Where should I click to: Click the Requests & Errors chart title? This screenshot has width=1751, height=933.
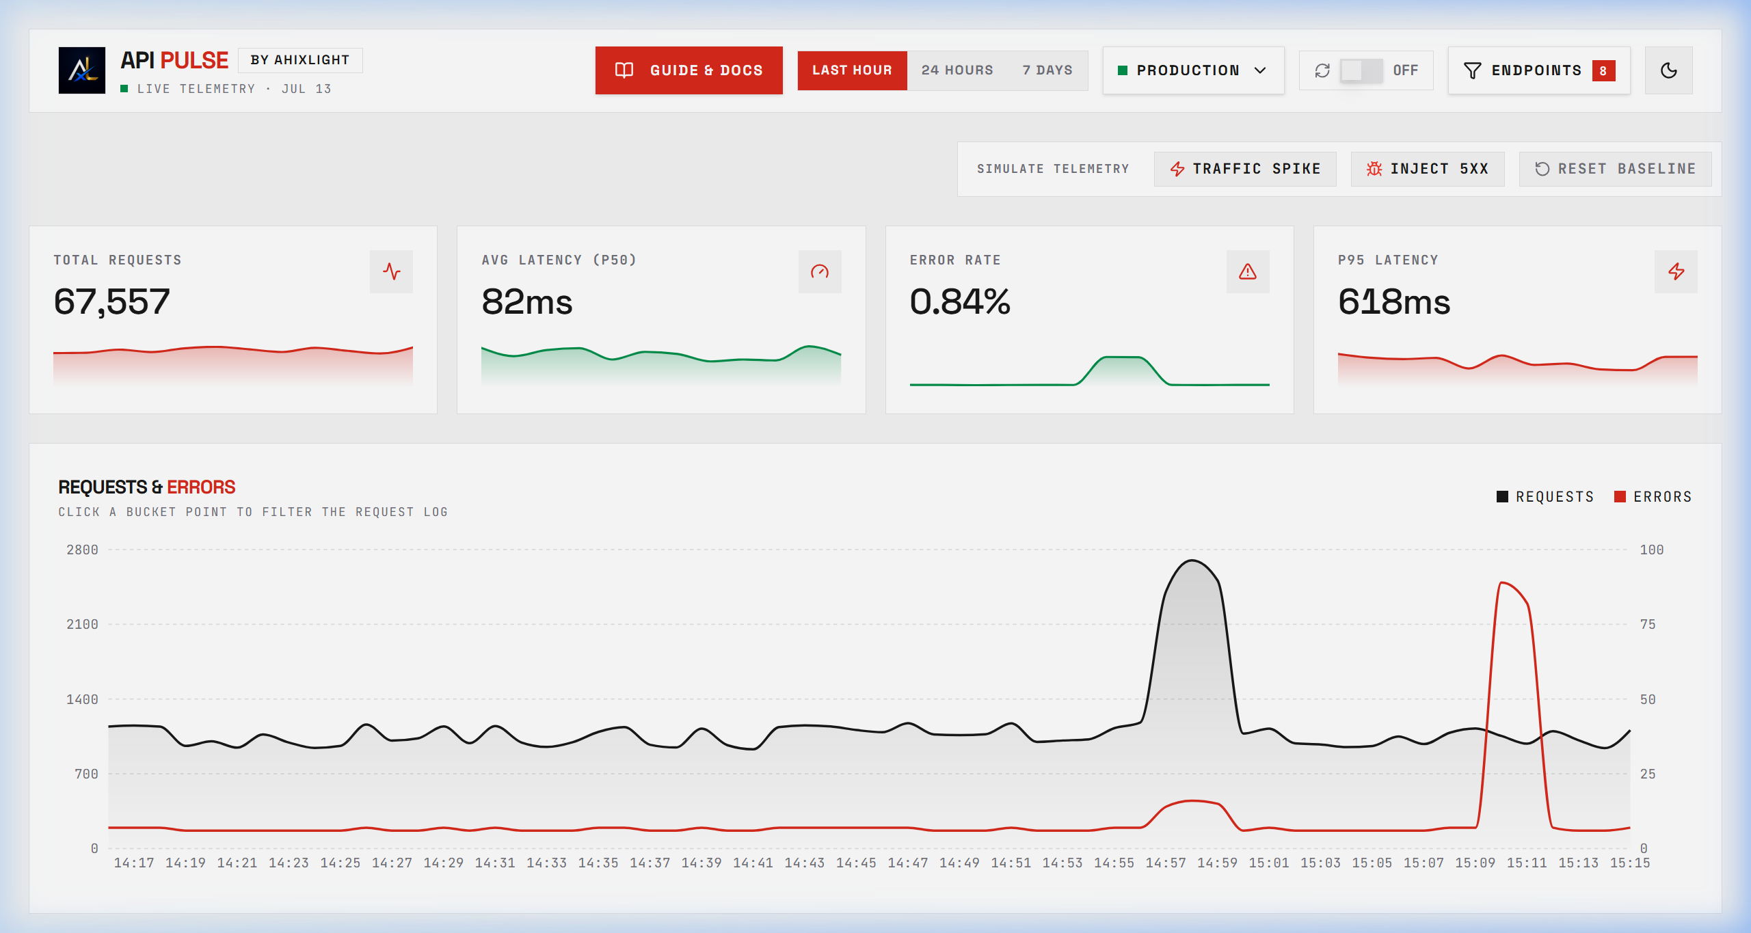[147, 487]
